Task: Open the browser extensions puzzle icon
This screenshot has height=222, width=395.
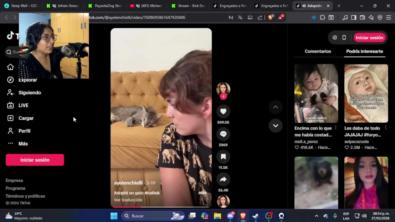Action: pos(322,18)
